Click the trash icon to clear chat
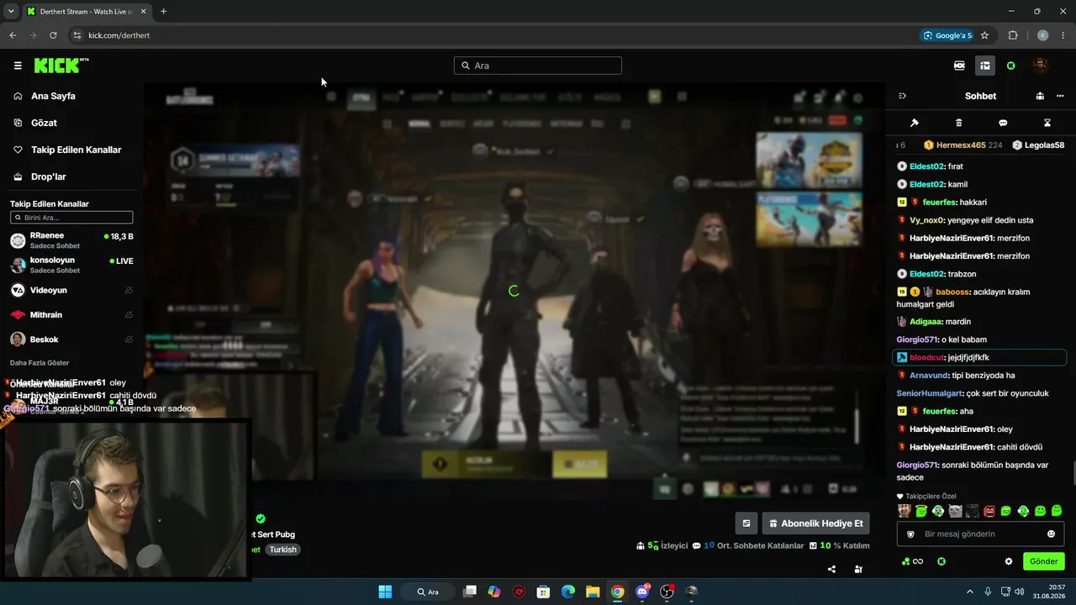Image resolution: width=1076 pixels, height=605 pixels. (959, 123)
